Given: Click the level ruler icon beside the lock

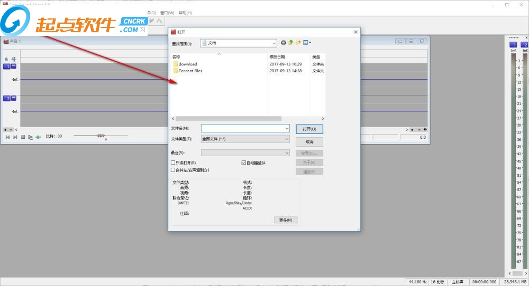Looking at the screenshot, I should coord(14,59).
